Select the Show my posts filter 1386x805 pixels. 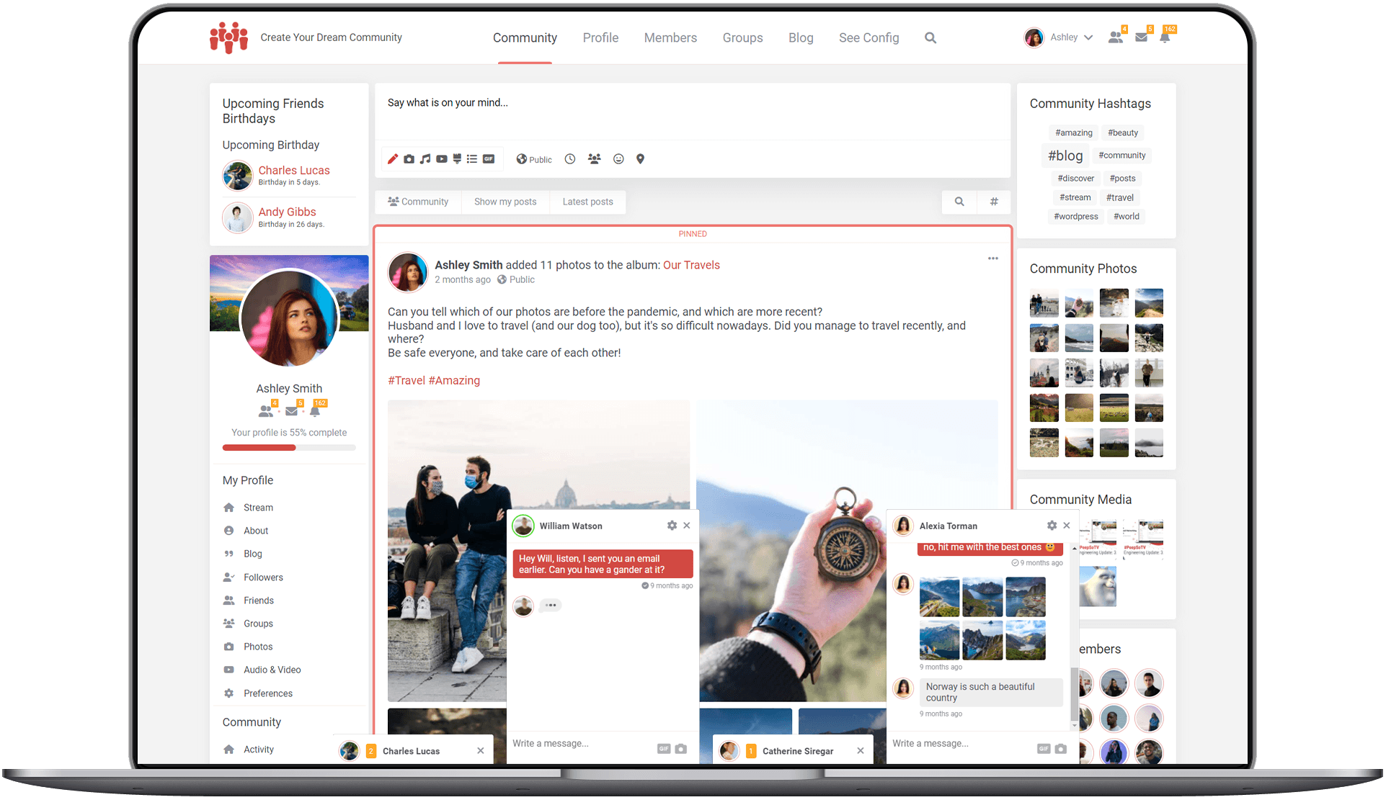tap(505, 202)
